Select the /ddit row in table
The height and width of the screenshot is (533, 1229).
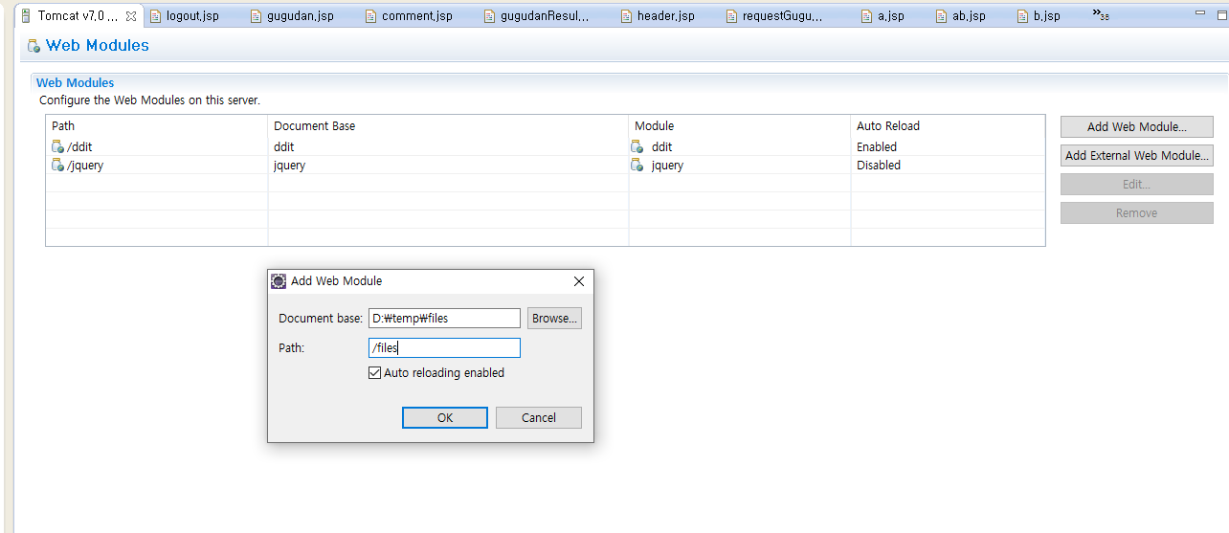(546, 146)
